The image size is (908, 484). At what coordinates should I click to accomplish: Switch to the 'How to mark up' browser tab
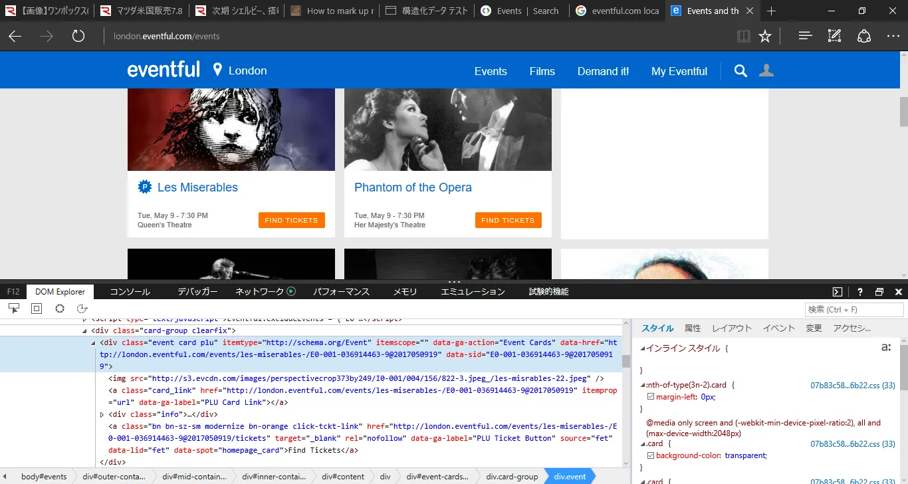pyautogui.click(x=332, y=11)
